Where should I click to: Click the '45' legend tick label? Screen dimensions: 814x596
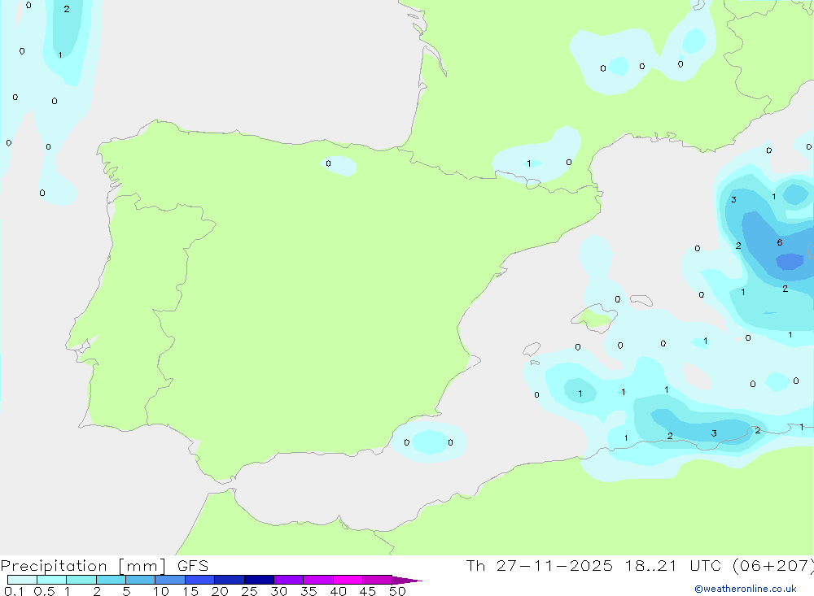pyautogui.click(x=368, y=591)
